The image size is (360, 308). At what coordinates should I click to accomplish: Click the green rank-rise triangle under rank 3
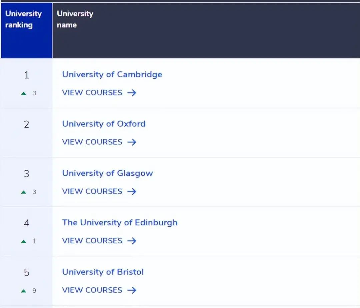click(23, 192)
